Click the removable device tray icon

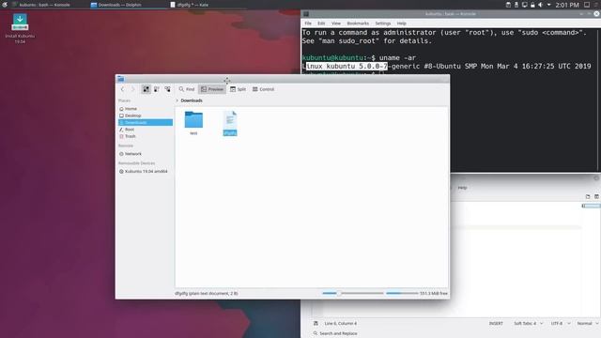[516, 5]
